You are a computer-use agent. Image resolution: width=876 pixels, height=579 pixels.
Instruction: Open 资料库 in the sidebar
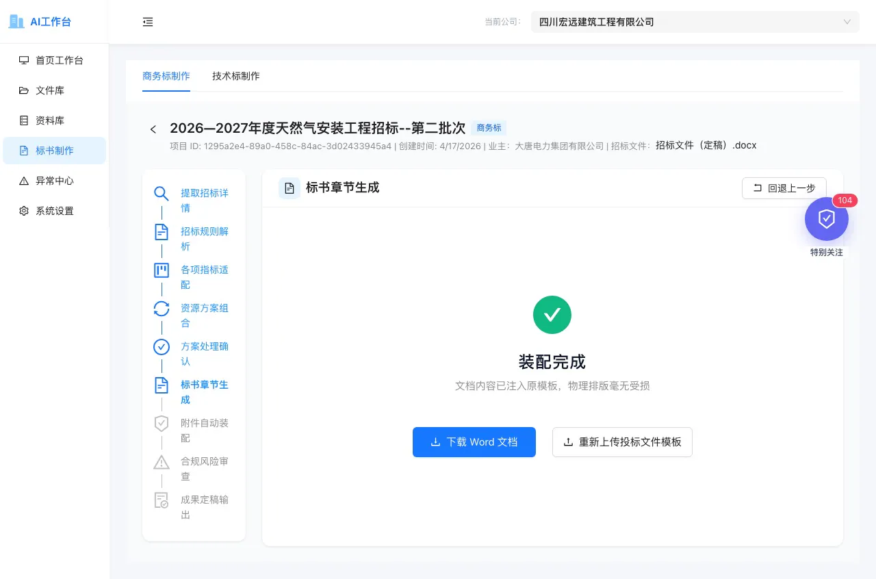click(x=55, y=120)
